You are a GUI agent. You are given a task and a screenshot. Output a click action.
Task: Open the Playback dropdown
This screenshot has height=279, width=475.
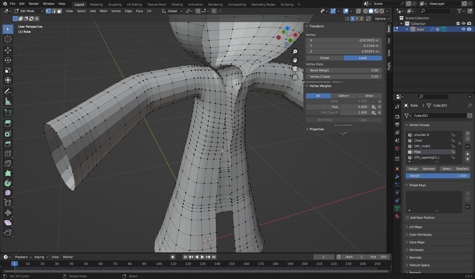click(x=23, y=257)
